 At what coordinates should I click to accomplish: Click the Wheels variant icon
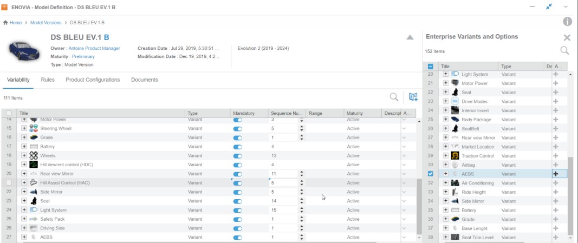click(x=34, y=155)
